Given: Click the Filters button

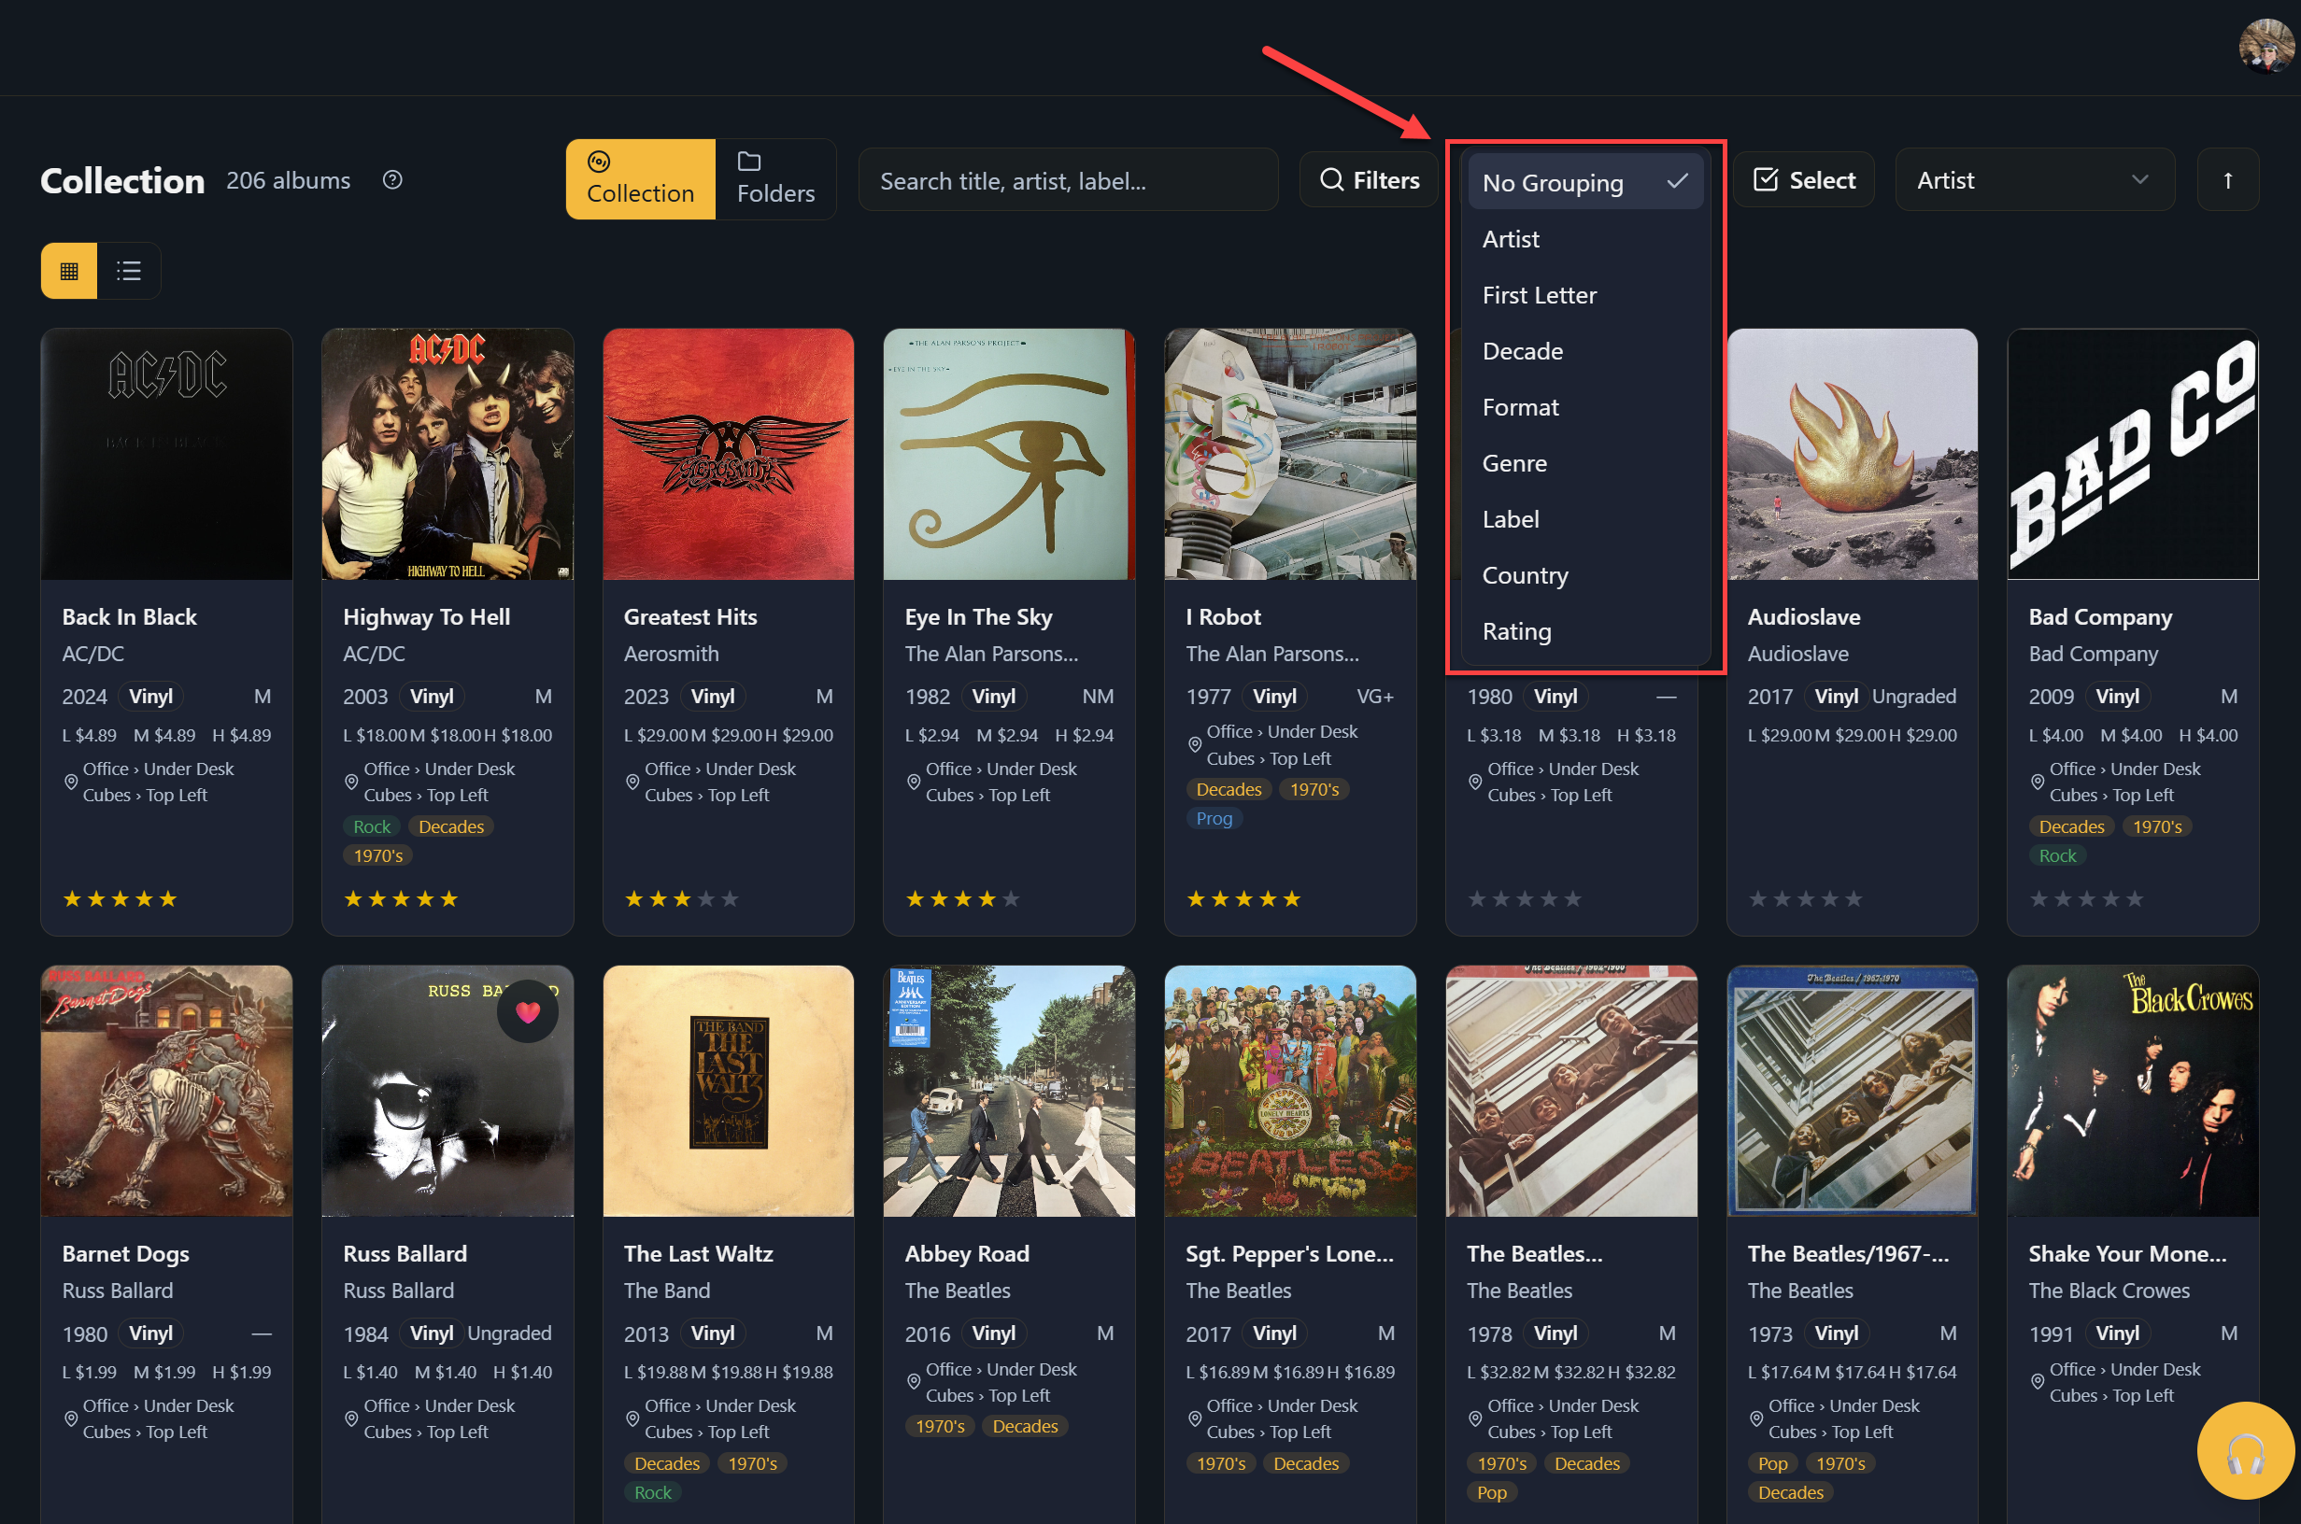Looking at the screenshot, I should pyautogui.click(x=1369, y=180).
